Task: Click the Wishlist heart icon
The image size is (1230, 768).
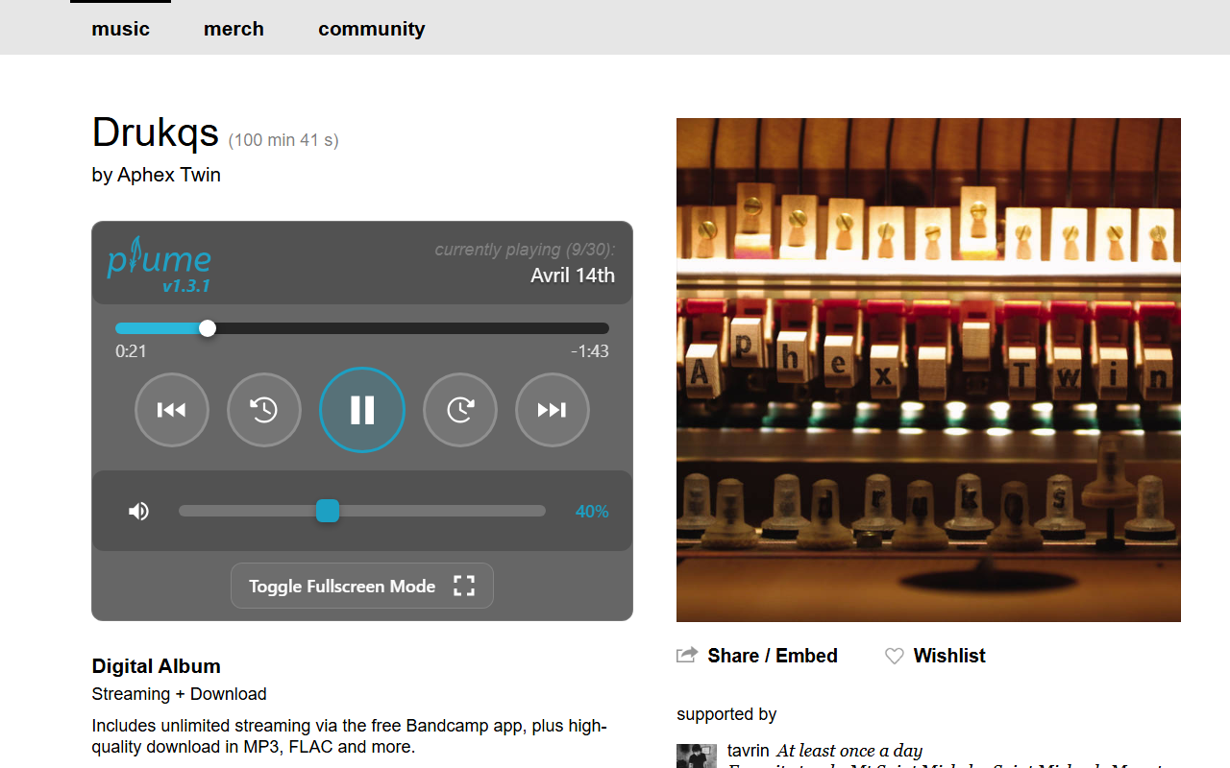Action: [x=895, y=656]
